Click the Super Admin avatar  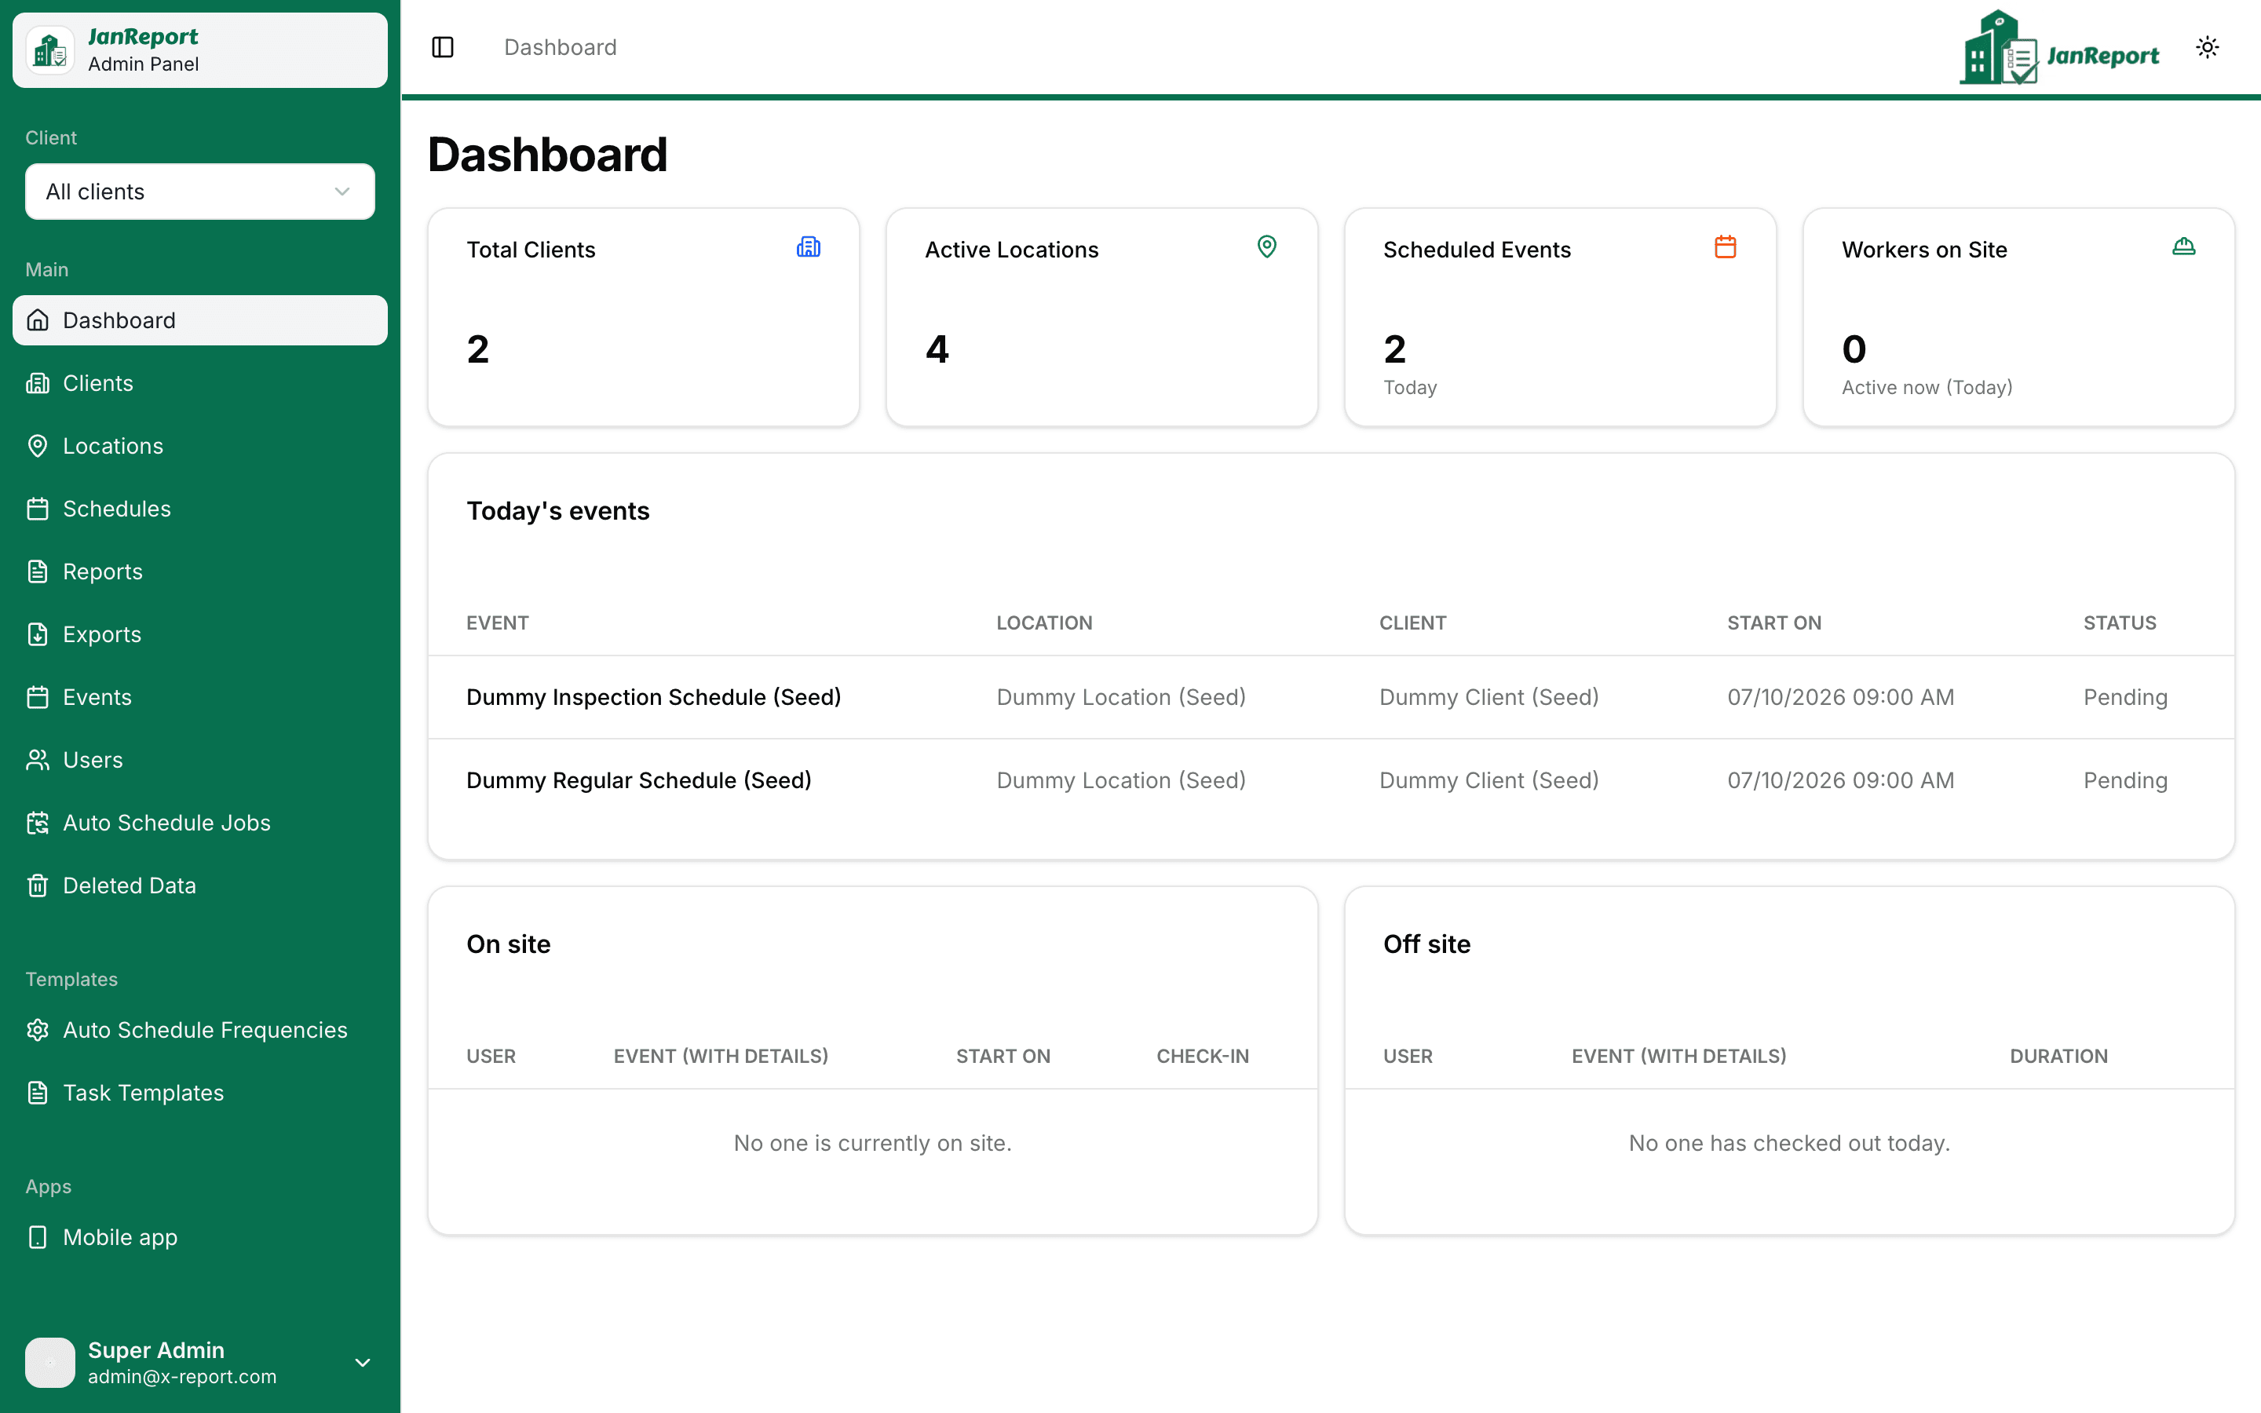(x=50, y=1363)
